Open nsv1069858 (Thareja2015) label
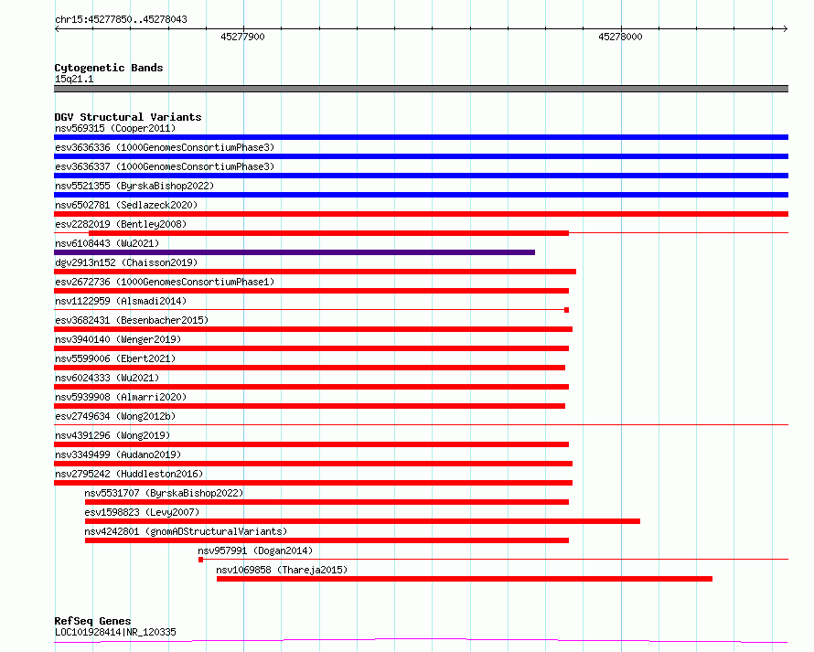Viewport: 814px width, 652px height. tap(282, 570)
